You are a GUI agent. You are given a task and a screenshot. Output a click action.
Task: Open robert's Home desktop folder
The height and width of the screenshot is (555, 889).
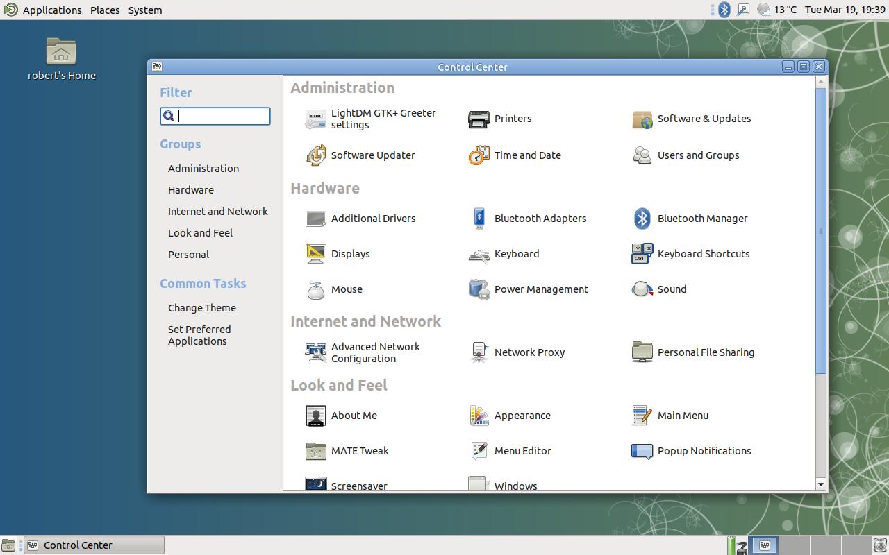coord(61,59)
